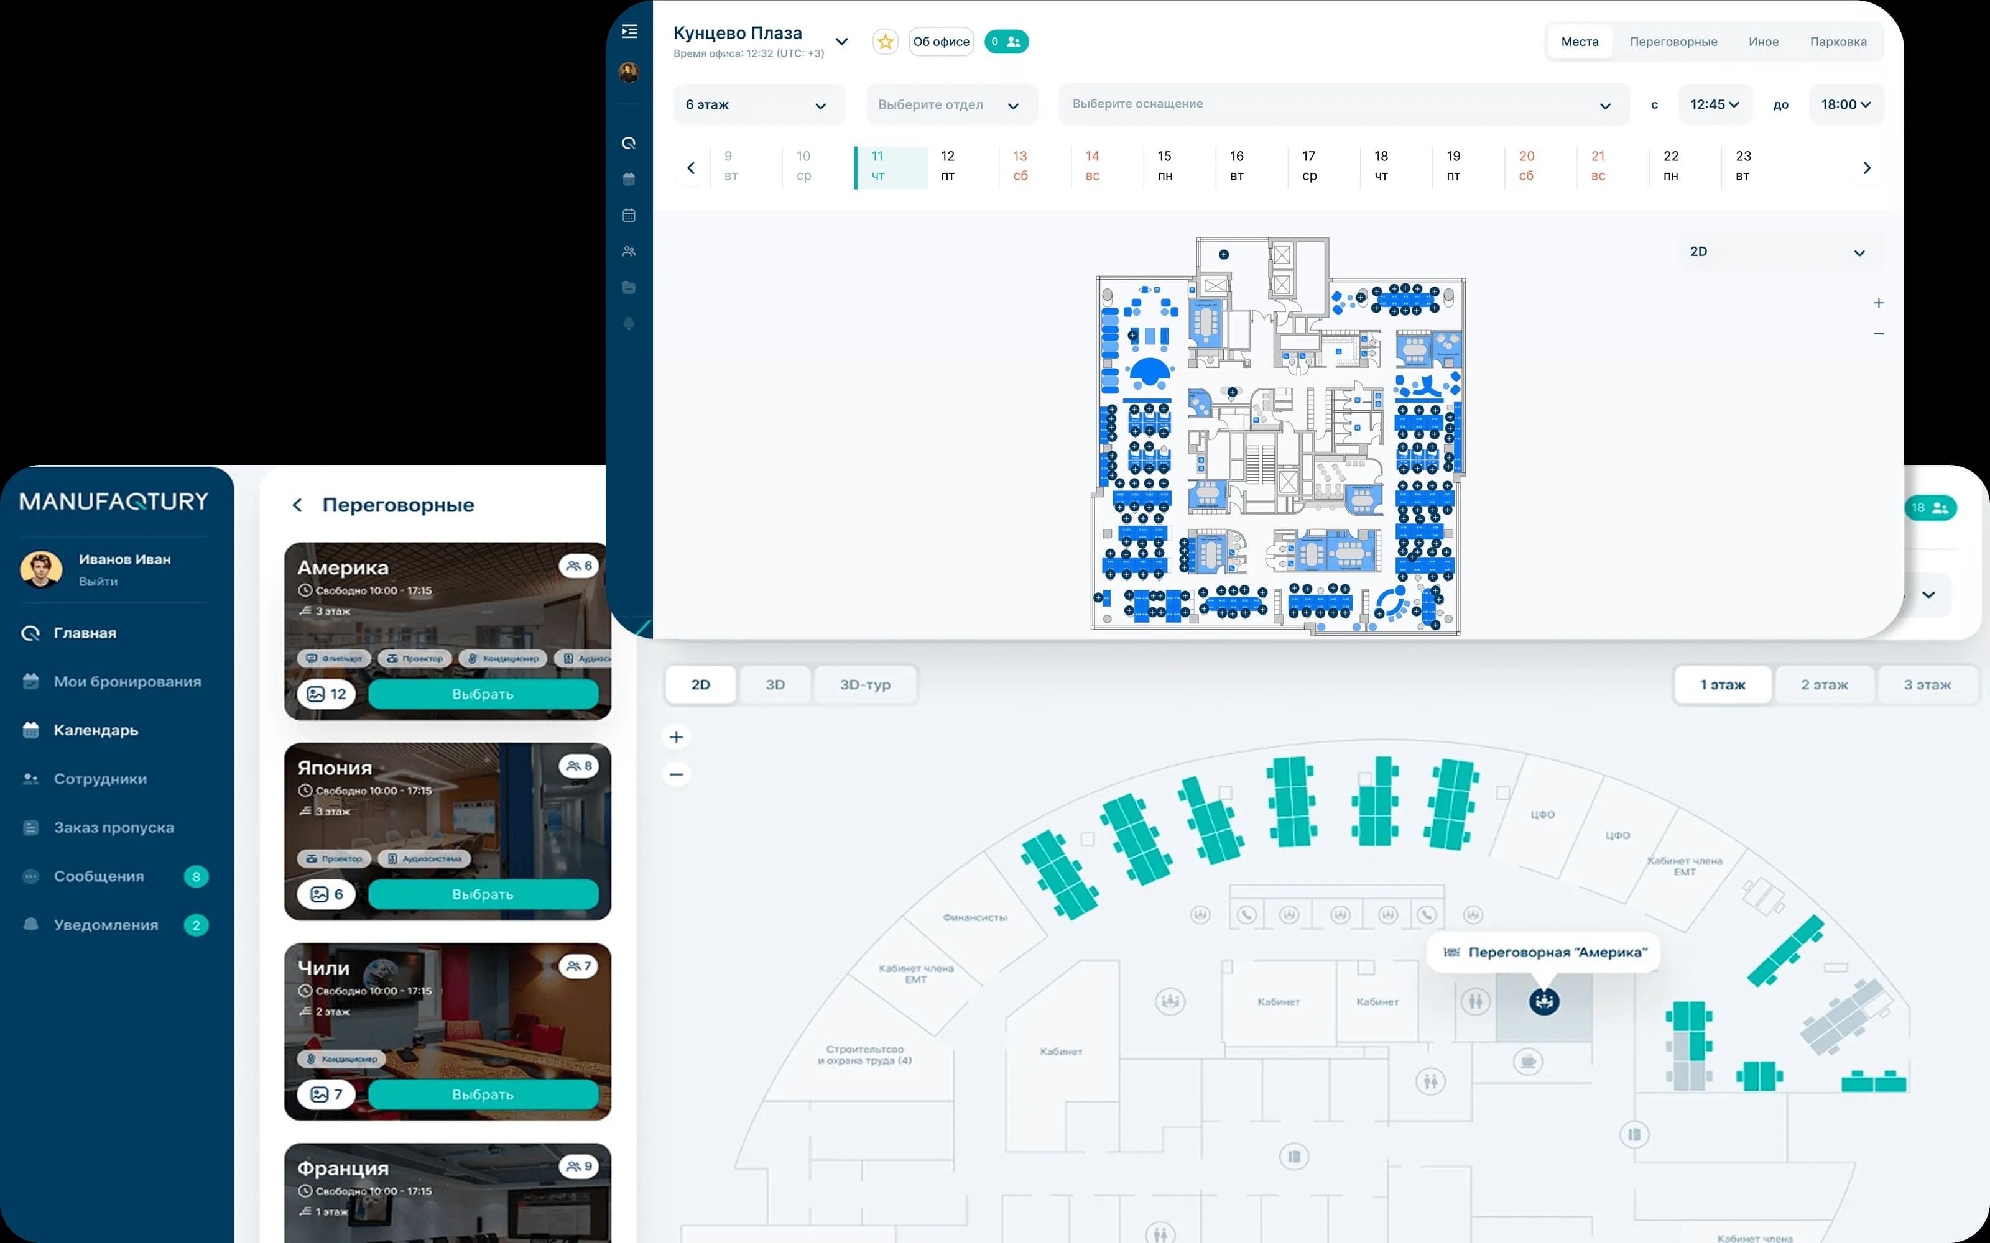The image size is (1990, 1243).
Task: Open the user avatar in Кунцево Плаза sidebar
Action: click(x=629, y=72)
